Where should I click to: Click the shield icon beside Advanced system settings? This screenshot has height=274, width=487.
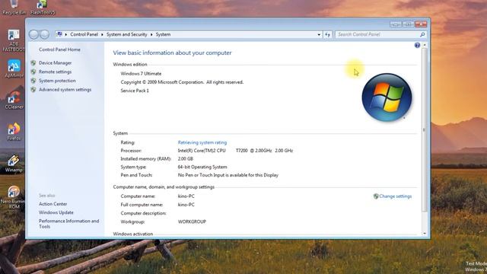[x=33, y=90]
